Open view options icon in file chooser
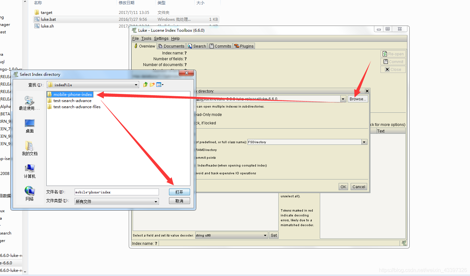This screenshot has width=470, height=276. 160,85
